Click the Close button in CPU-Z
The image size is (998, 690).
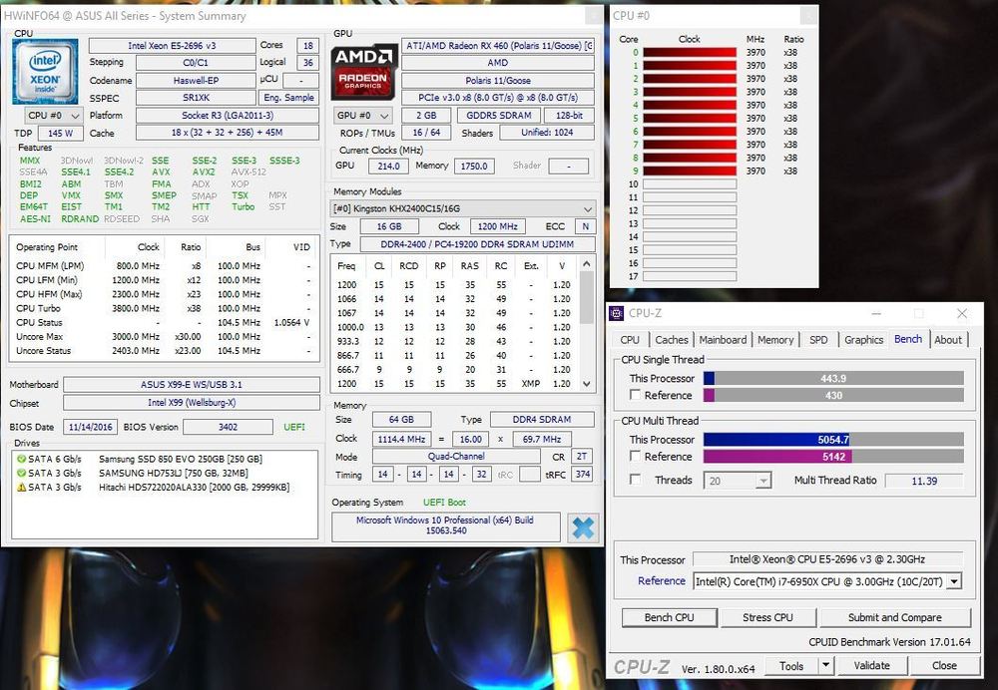coord(944,666)
